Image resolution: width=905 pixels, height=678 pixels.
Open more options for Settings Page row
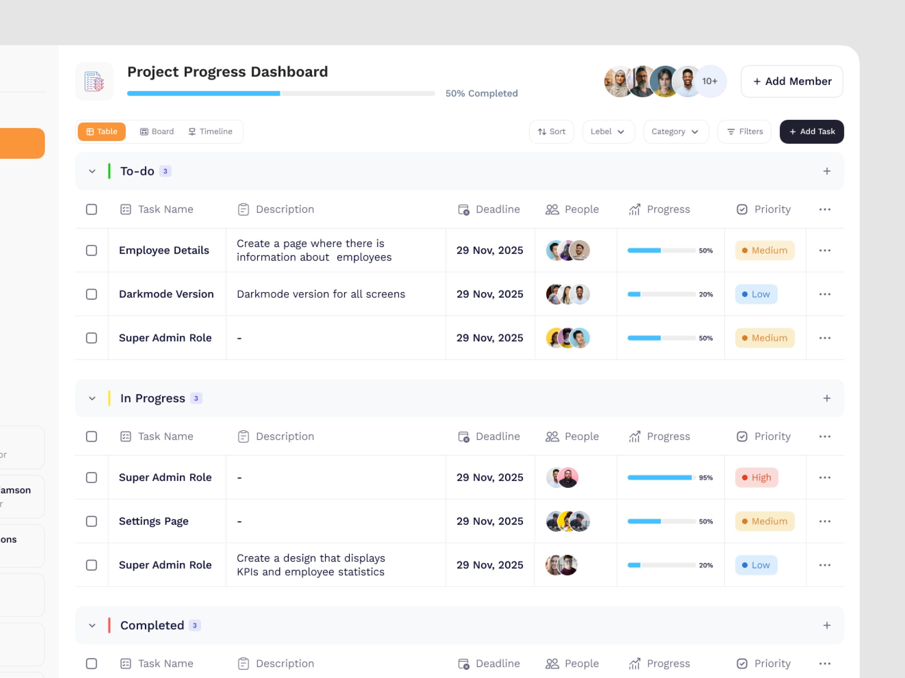(x=825, y=521)
